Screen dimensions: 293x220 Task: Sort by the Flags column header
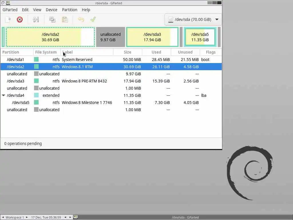[211, 52]
